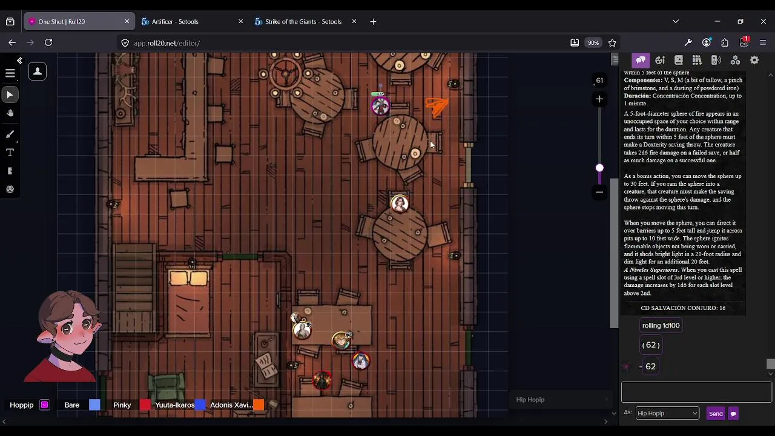775x436 pixels.
Task: Click the dice roll total 62
Action: pos(650,366)
